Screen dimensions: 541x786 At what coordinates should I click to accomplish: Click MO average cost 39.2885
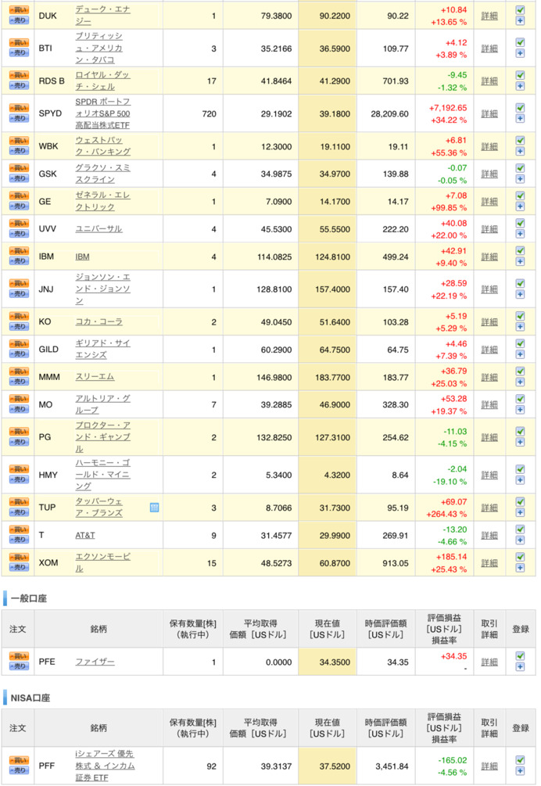276,404
